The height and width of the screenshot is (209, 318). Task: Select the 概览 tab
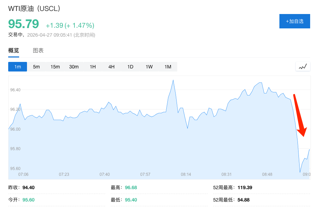tap(14, 51)
